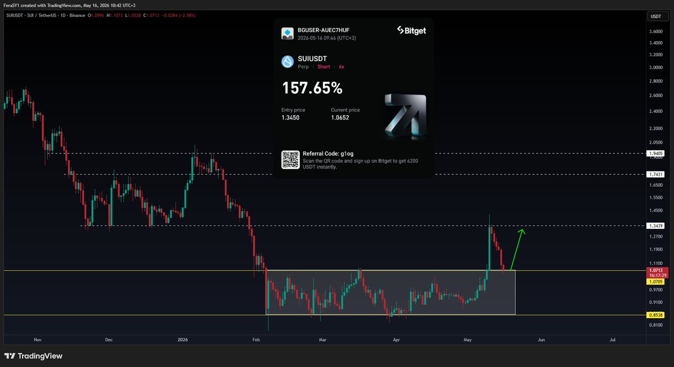Click the 1.7431 price level label
The width and height of the screenshot is (674, 367).
[x=655, y=174]
